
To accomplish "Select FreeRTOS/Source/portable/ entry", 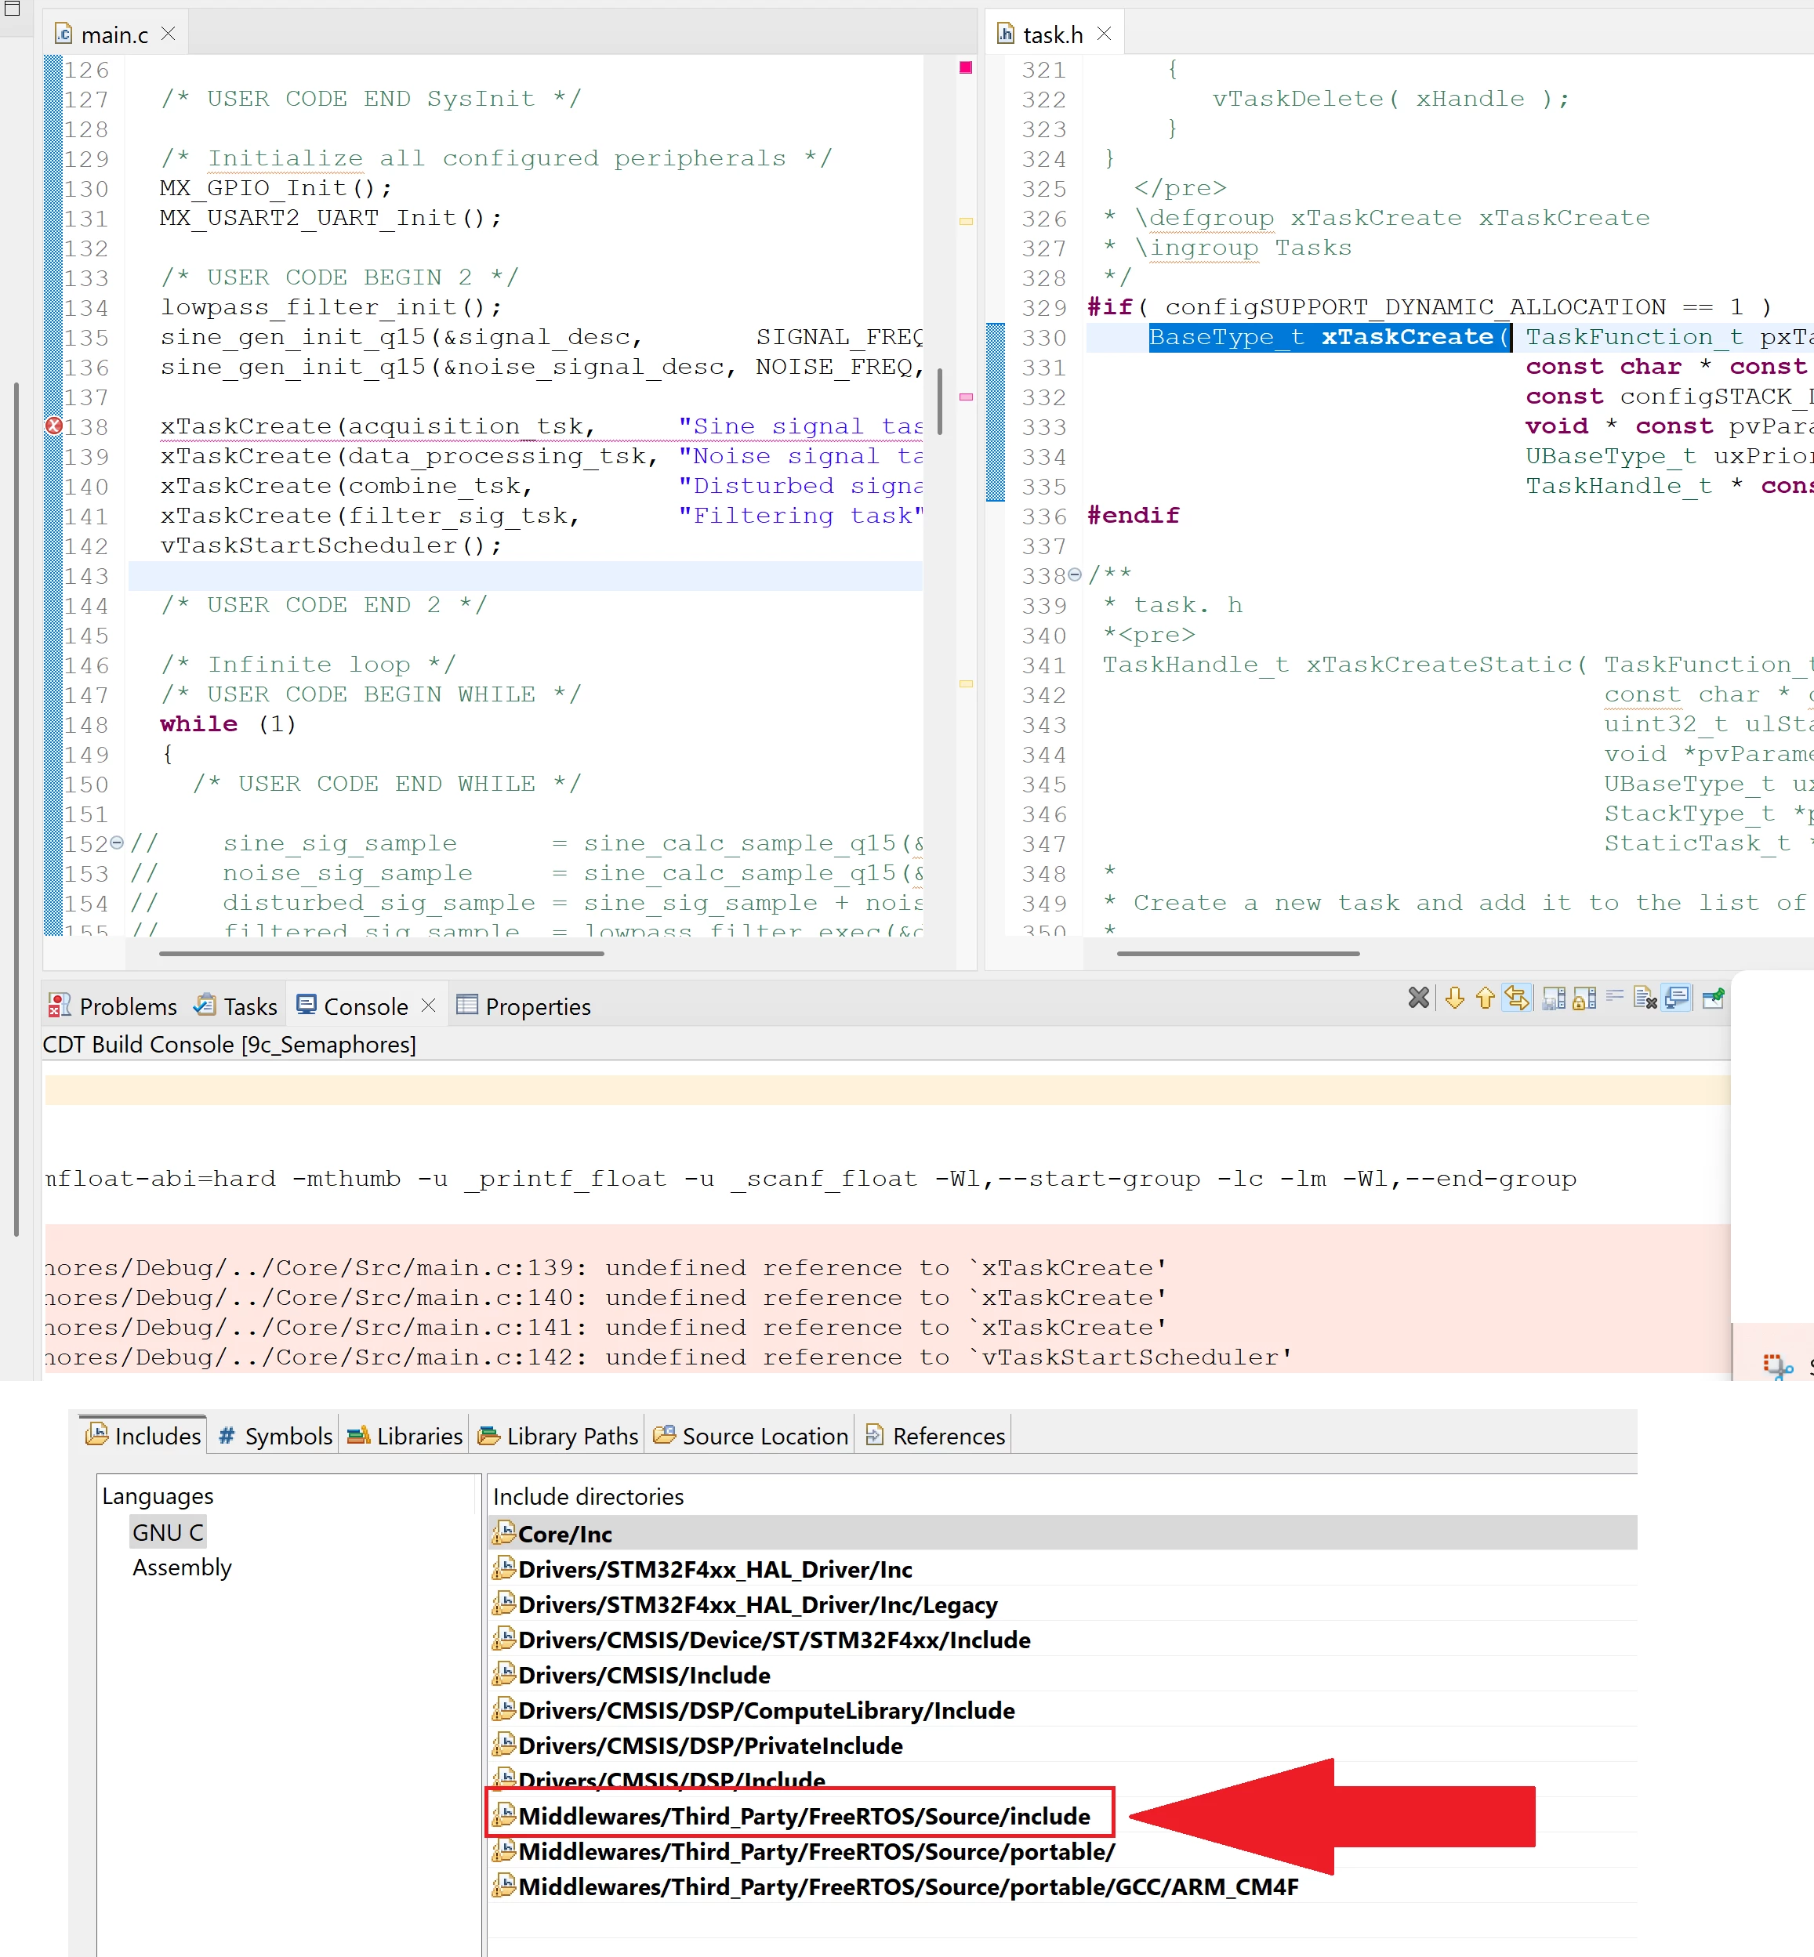I will click(x=1063, y=1851).
